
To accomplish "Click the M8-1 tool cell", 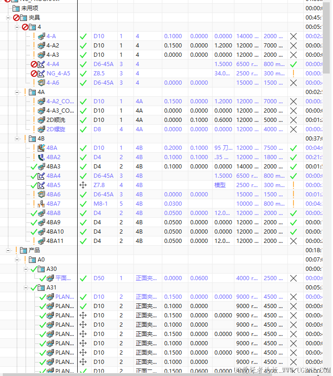I will [x=100, y=204].
